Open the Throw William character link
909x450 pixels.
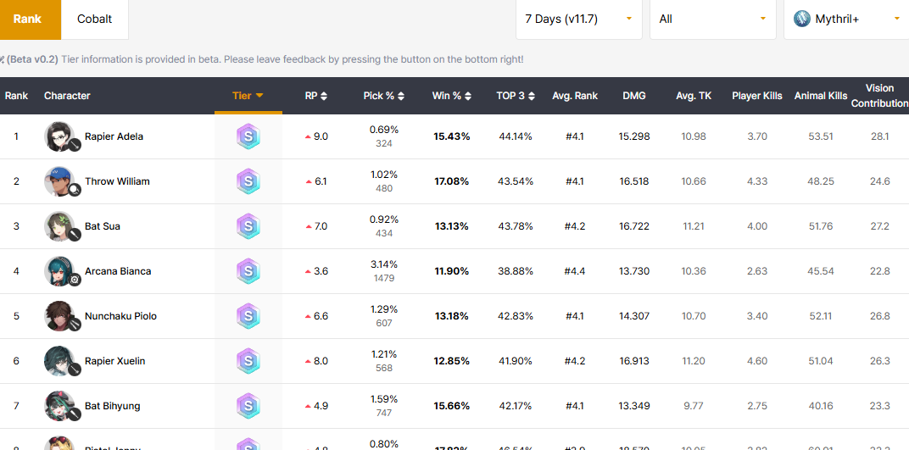tap(117, 181)
